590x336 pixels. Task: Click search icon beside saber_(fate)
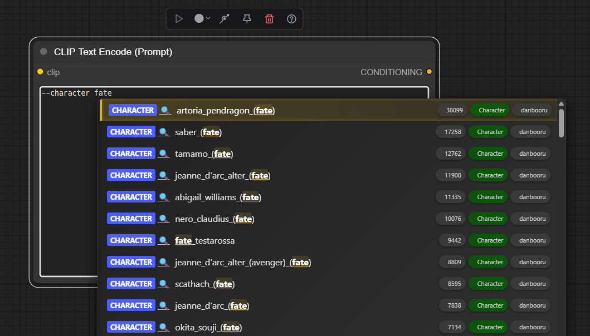[x=164, y=132]
